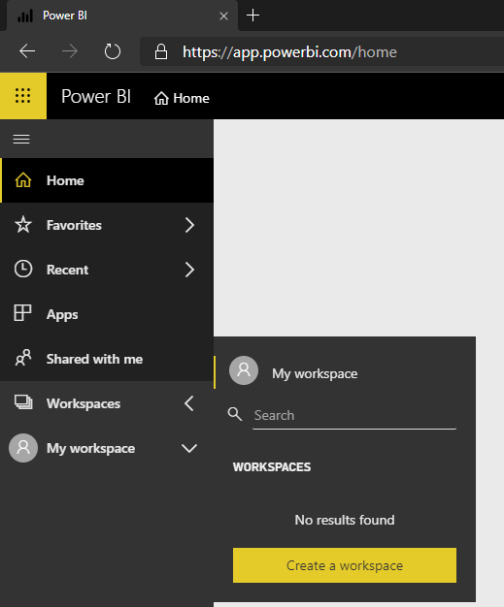Image resolution: width=504 pixels, height=607 pixels.
Task: Click avatar in workspaces flyout
Action: tap(244, 370)
